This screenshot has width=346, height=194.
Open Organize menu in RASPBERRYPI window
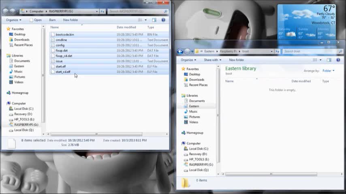[14, 20]
